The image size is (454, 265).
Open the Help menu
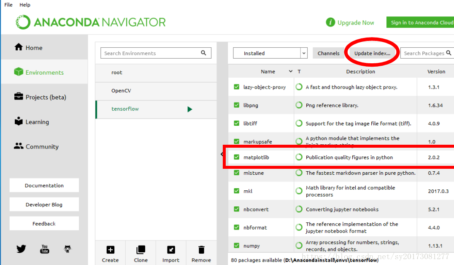[x=25, y=5]
